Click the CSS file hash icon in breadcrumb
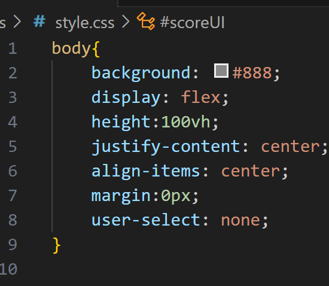The image size is (329, 286). click(39, 22)
